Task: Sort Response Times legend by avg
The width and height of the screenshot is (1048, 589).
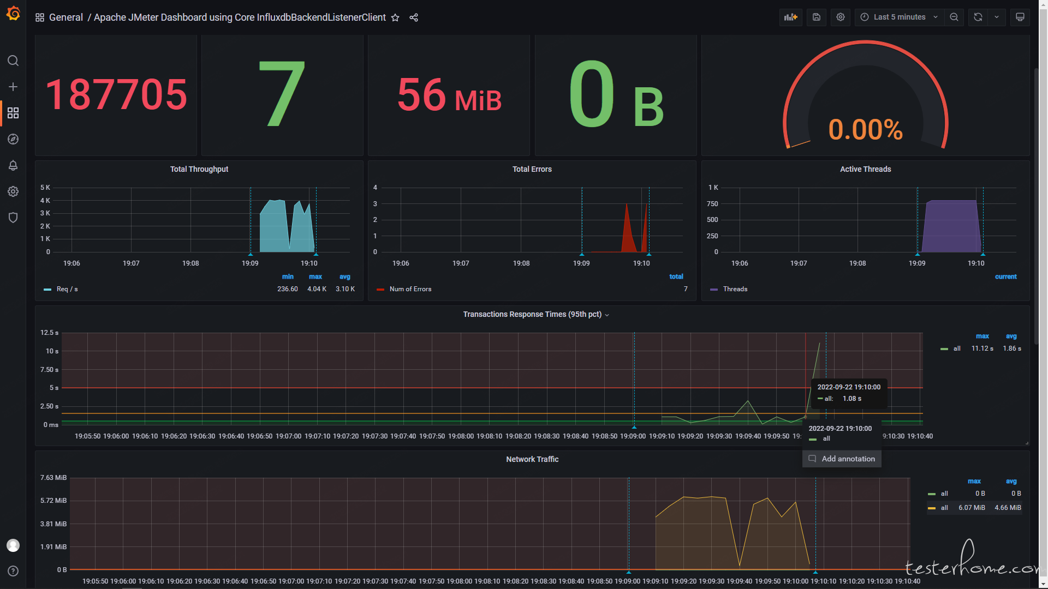Action: [1011, 336]
